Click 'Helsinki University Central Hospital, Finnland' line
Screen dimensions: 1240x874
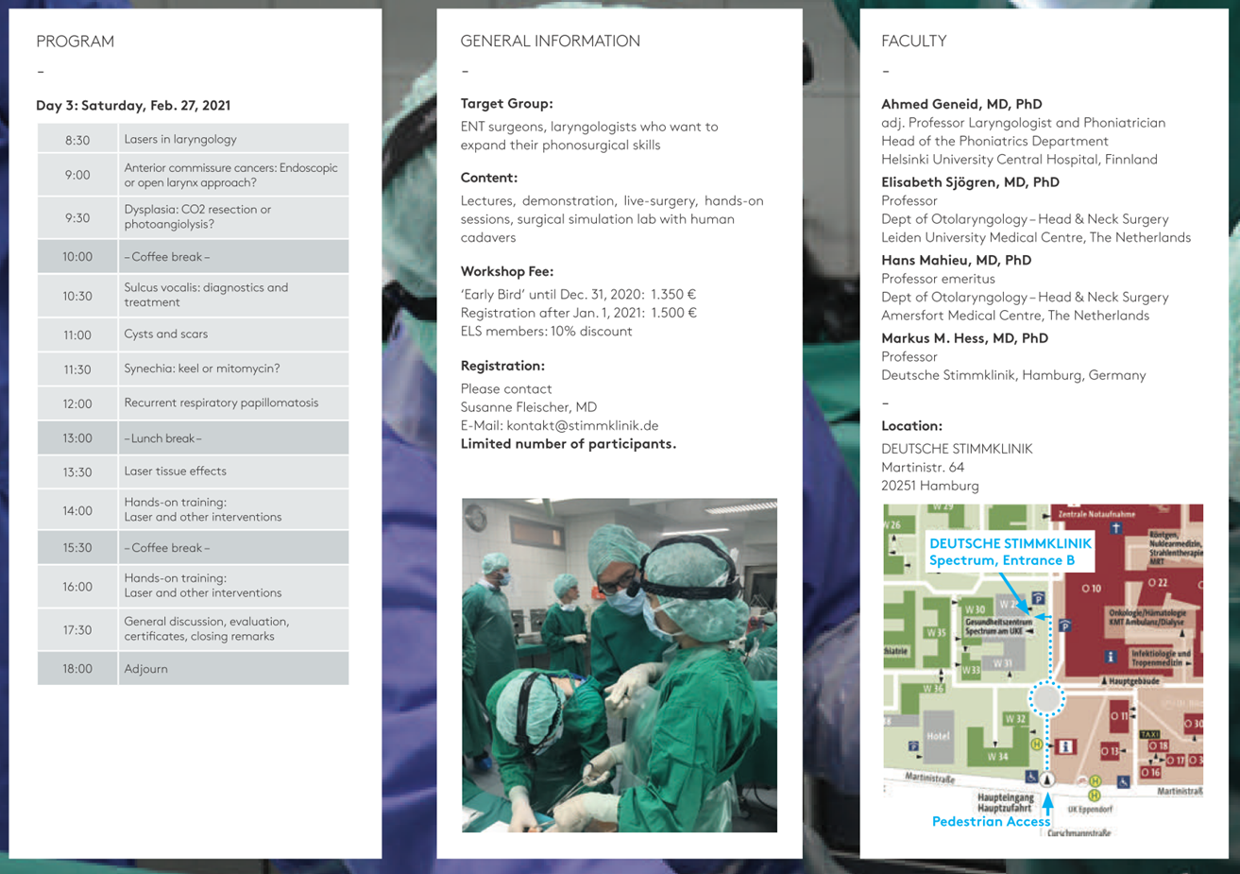1019,160
